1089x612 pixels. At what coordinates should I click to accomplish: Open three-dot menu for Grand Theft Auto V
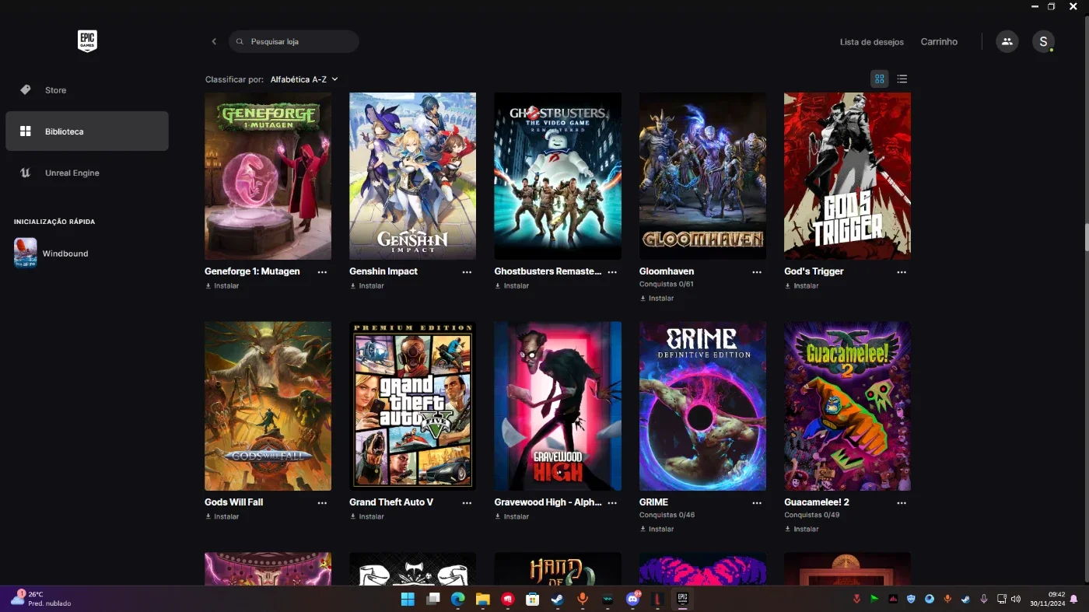pyautogui.click(x=467, y=503)
